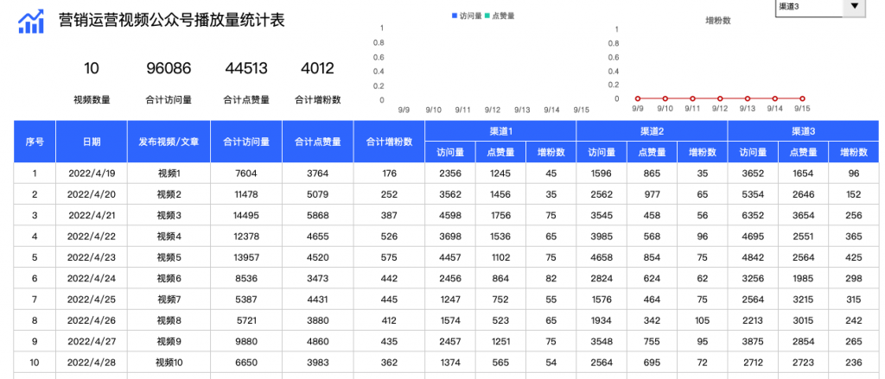The image size is (885, 379).
Task: Select channel 1 likes cell 1456
Action: click(500, 194)
